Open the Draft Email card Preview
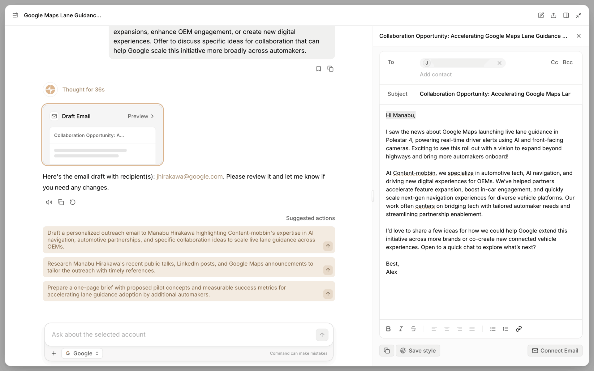 click(141, 116)
